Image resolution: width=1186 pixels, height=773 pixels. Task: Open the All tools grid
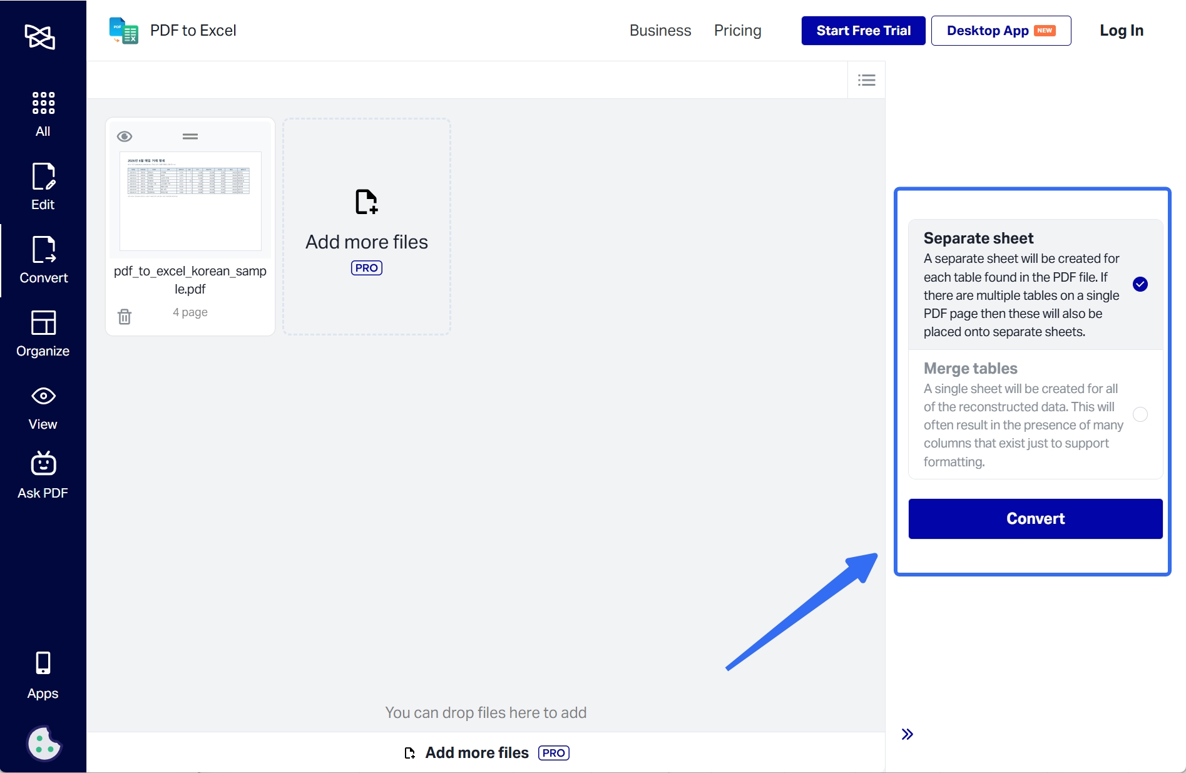pyautogui.click(x=43, y=115)
